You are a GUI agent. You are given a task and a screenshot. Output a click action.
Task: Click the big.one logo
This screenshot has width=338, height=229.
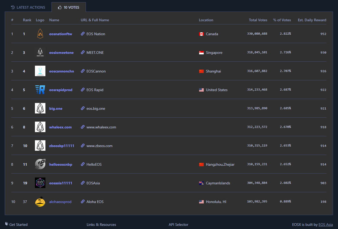40,108
